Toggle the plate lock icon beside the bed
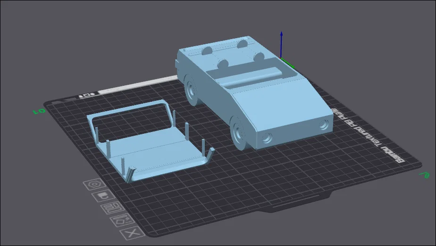 [x=103, y=196]
